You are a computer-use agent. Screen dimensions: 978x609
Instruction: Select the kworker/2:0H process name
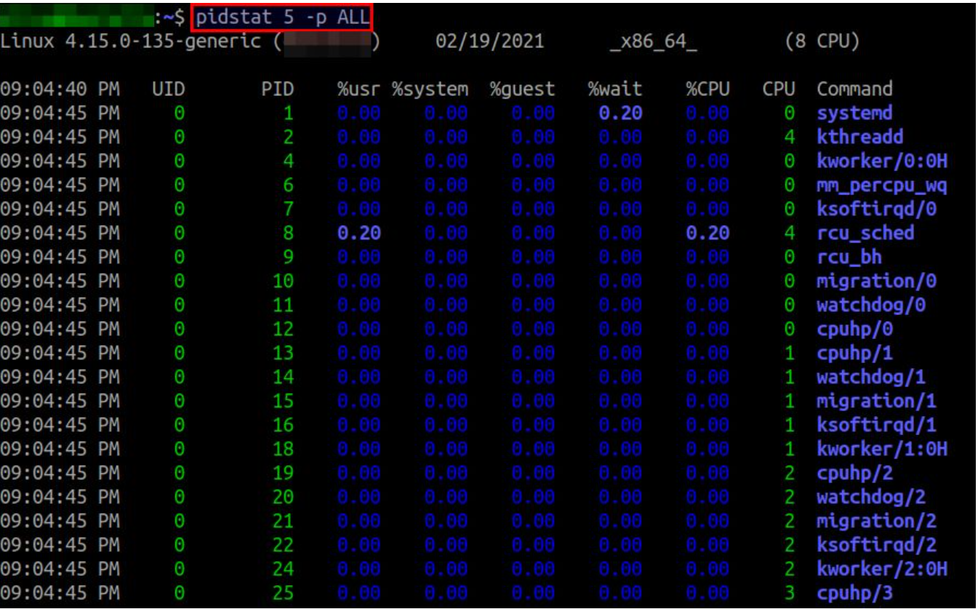pyautogui.click(x=881, y=569)
